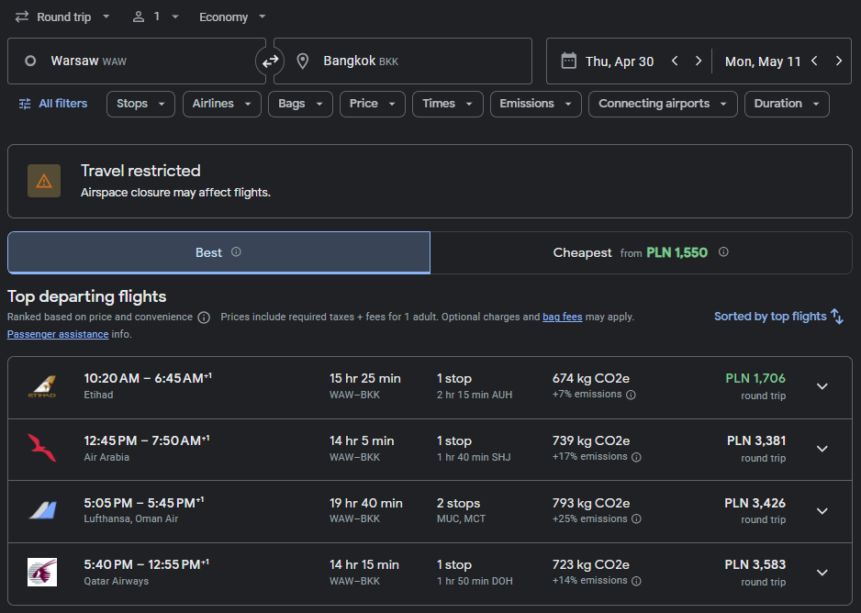Open the Airlines filter
The width and height of the screenshot is (861, 613).
(x=222, y=104)
